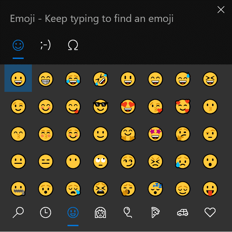Insert the face with tongue out emoji
This screenshot has width=232, height=232.
click(x=210, y=189)
